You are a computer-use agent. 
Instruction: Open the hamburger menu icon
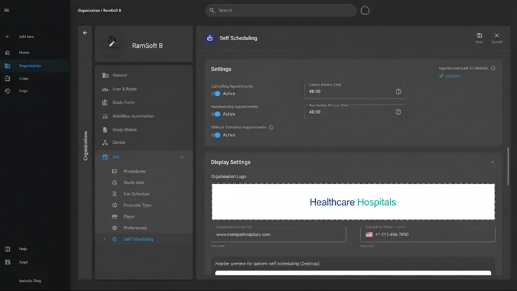(7, 10)
